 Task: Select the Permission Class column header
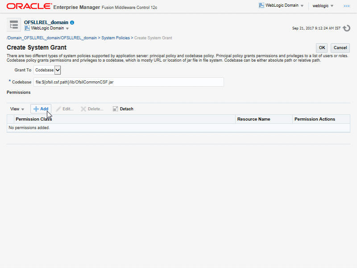tap(125, 119)
